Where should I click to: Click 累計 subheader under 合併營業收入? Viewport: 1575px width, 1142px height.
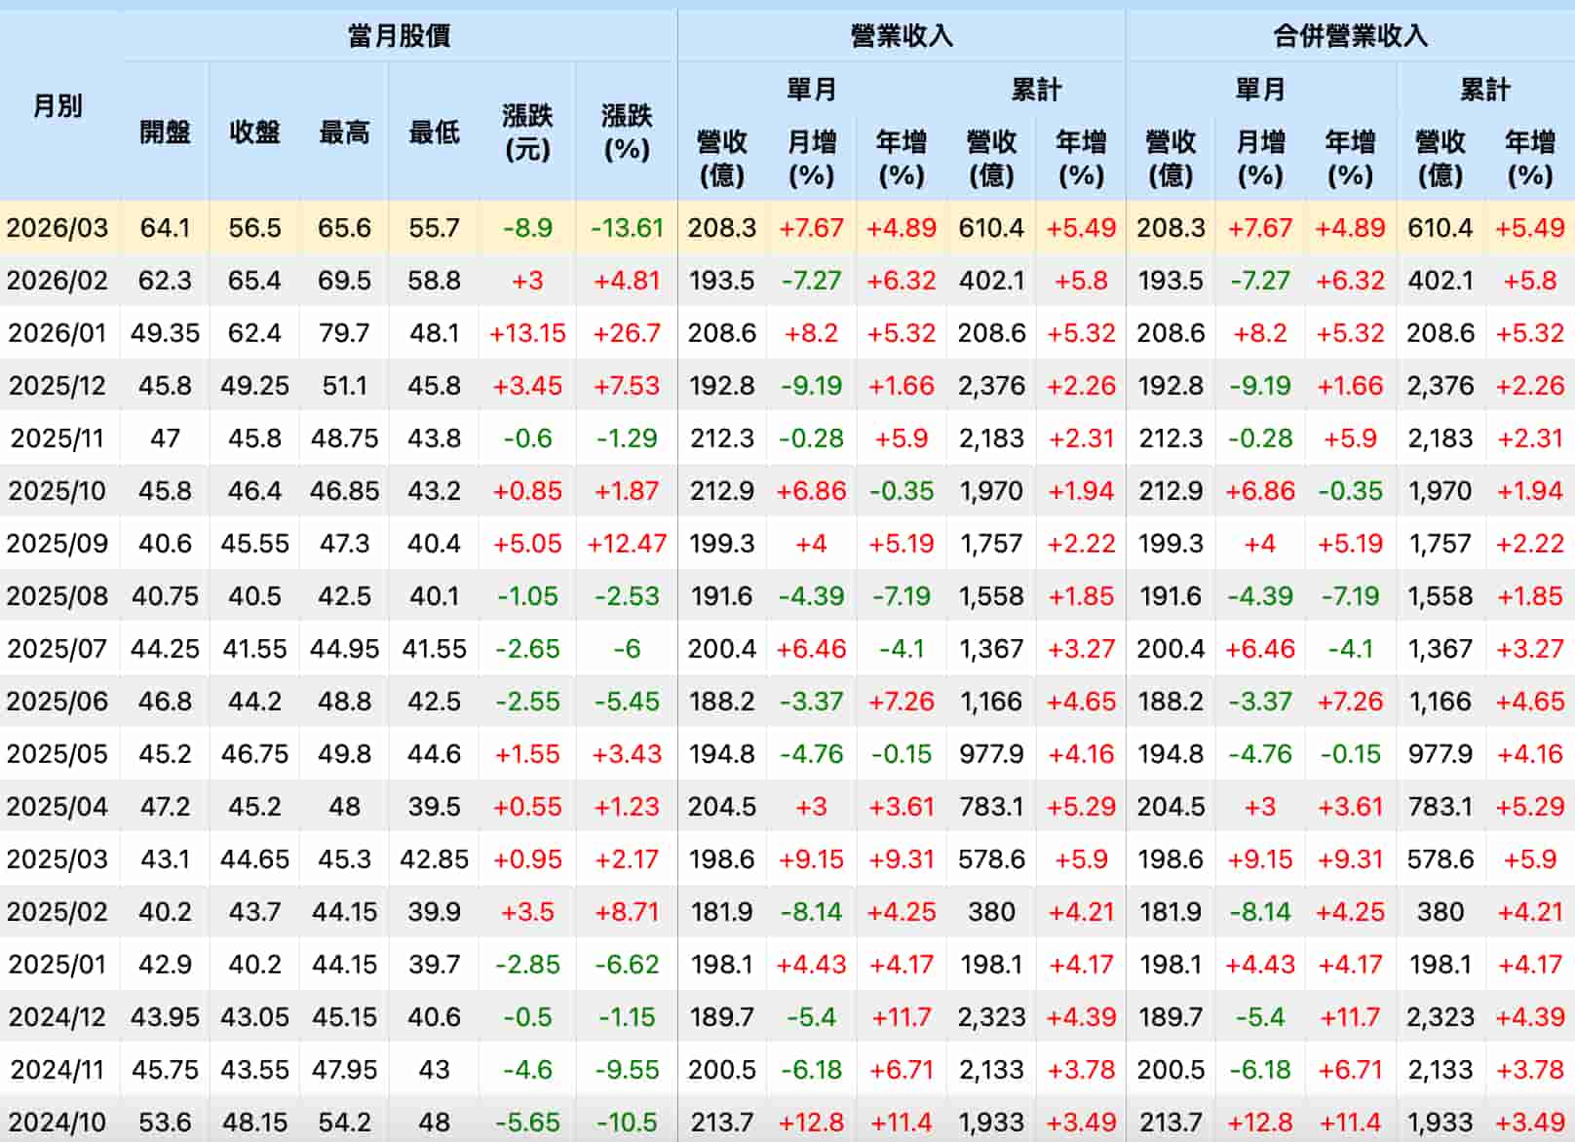(1484, 90)
